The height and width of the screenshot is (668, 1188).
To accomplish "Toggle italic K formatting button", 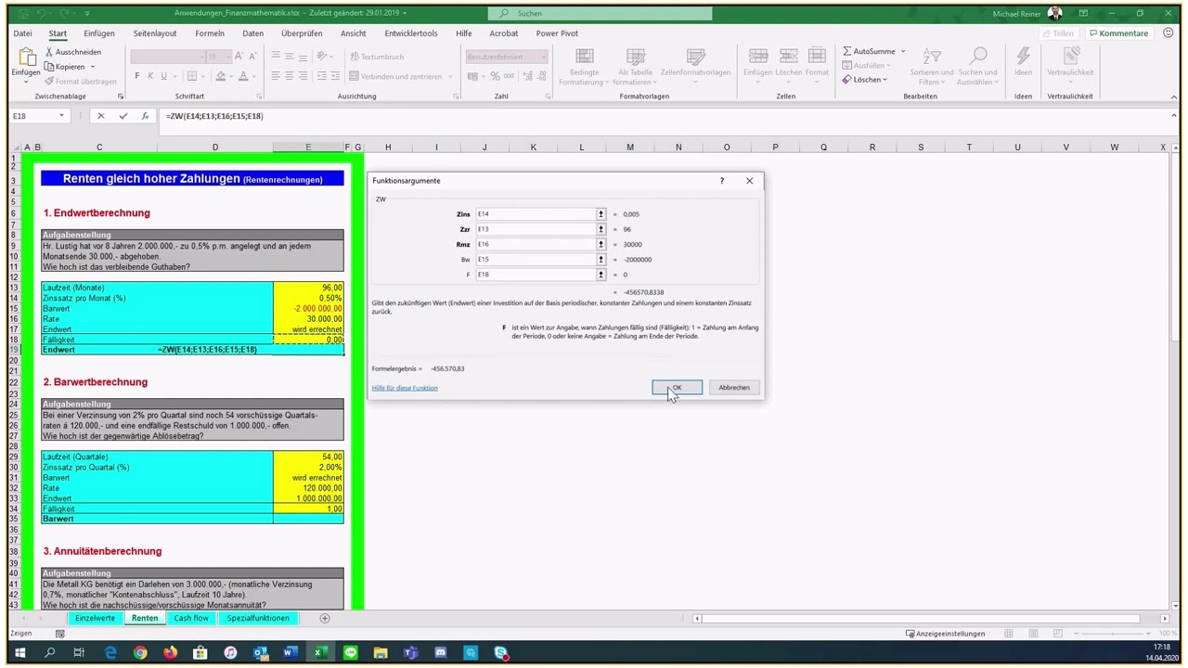I will tap(149, 76).
